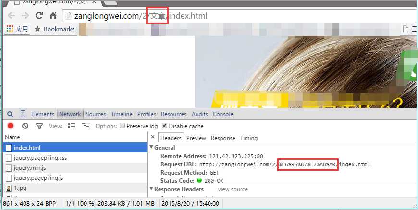The image size is (418, 210).
Task: Clear the network log icon
Action: point(25,126)
